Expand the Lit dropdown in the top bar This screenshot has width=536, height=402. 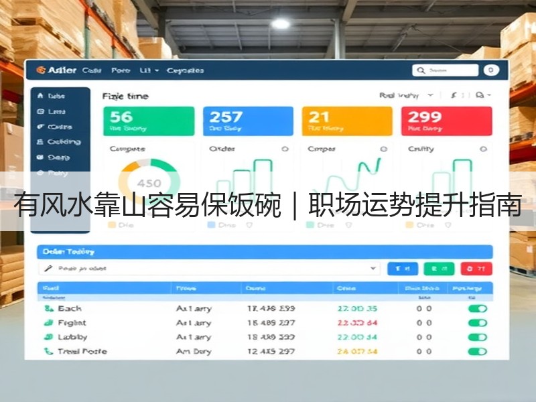pyautogui.click(x=149, y=70)
